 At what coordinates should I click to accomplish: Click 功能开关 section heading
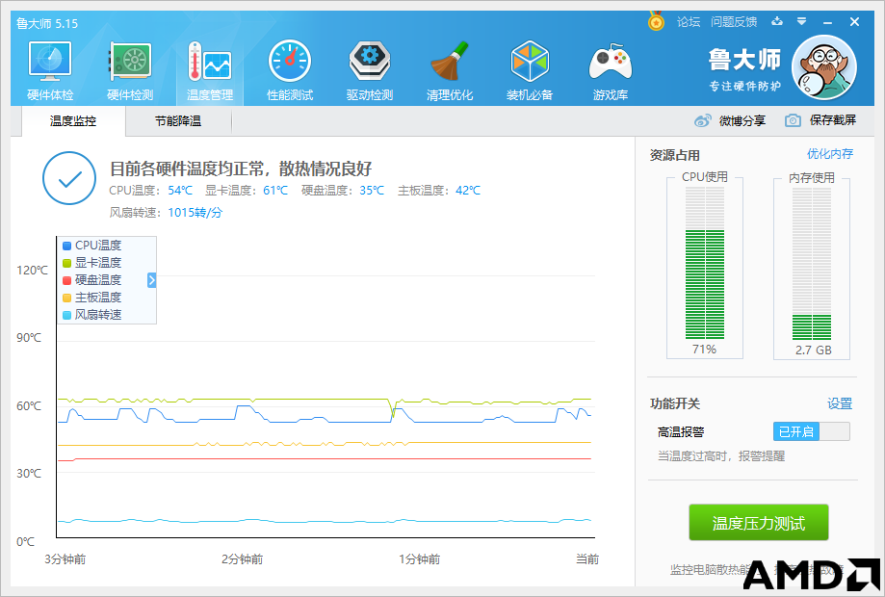675,404
